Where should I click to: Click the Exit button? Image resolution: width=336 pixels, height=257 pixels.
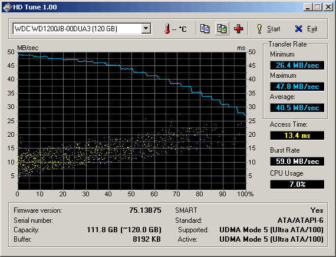306,29
